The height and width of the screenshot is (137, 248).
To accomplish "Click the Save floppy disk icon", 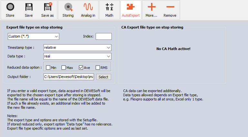I will [x=29, y=7].
